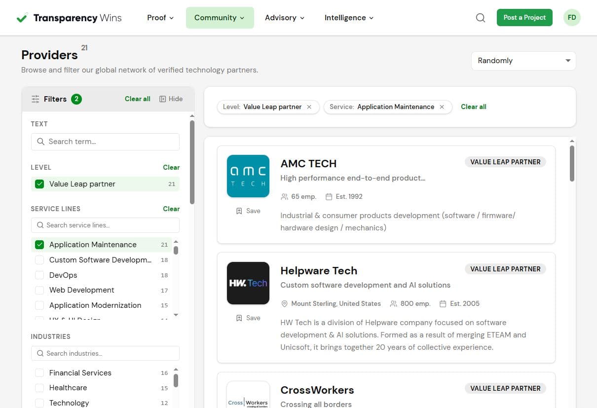This screenshot has width=597, height=408.
Task: Uncheck the Application Maintenance service filter
Action: point(39,244)
